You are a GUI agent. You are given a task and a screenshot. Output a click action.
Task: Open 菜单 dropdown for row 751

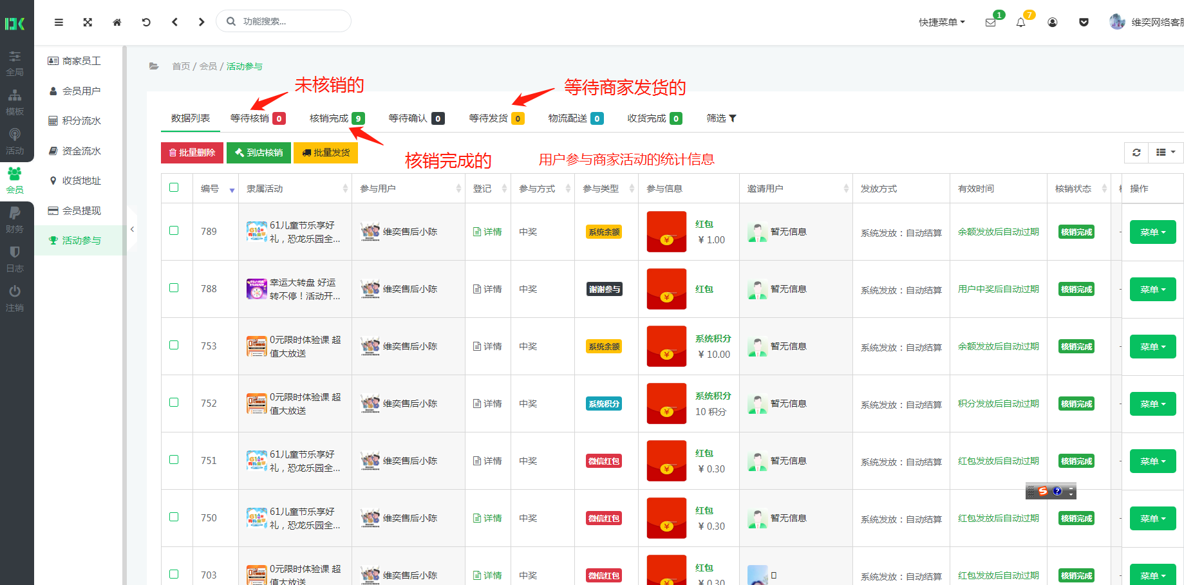1152,461
